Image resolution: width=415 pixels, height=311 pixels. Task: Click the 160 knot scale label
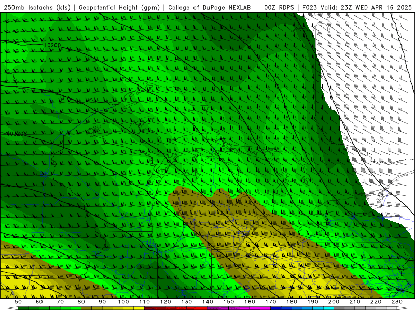(250, 302)
